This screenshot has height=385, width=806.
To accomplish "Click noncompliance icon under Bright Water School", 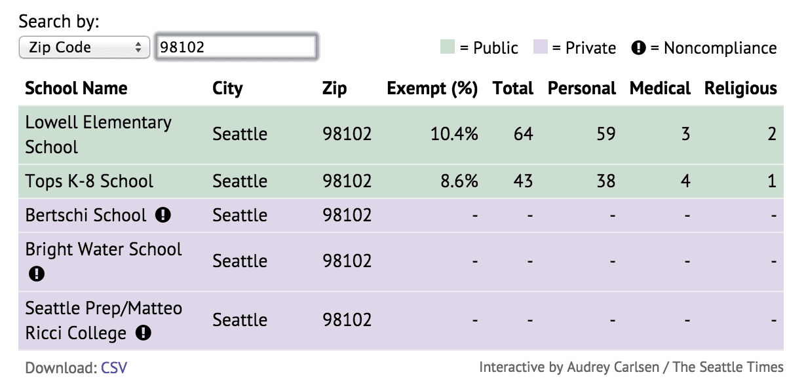I will pyautogui.click(x=37, y=274).
